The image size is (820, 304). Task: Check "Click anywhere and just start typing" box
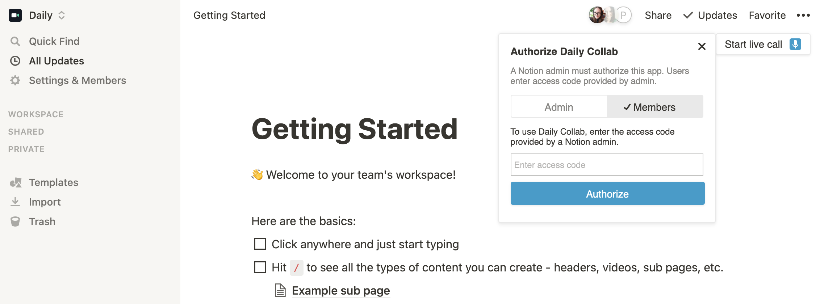point(260,244)
